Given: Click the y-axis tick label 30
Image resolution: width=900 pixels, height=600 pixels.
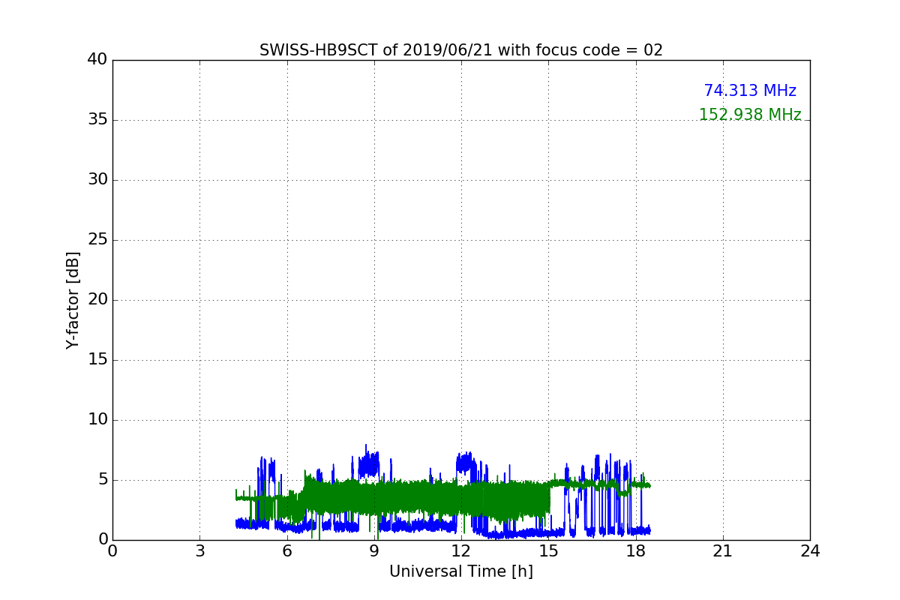Looking at the screenshot, I should 97,180.
